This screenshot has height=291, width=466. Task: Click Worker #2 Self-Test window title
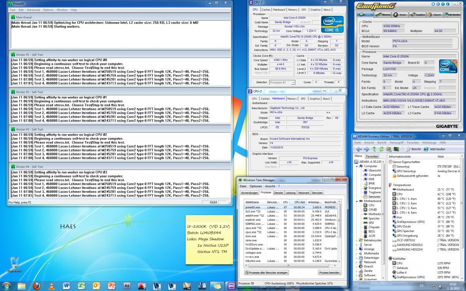(29, 92)
